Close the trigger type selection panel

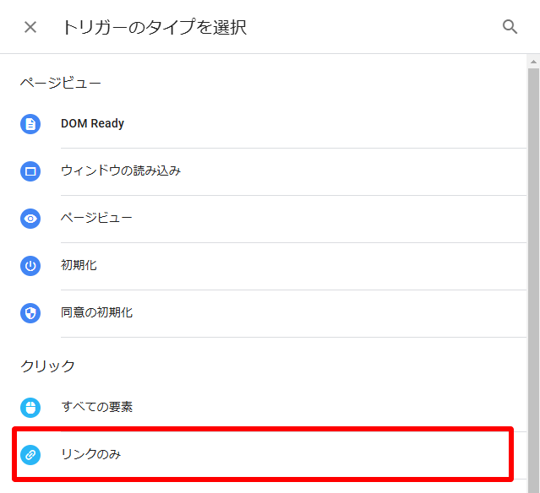click(30, 27)
